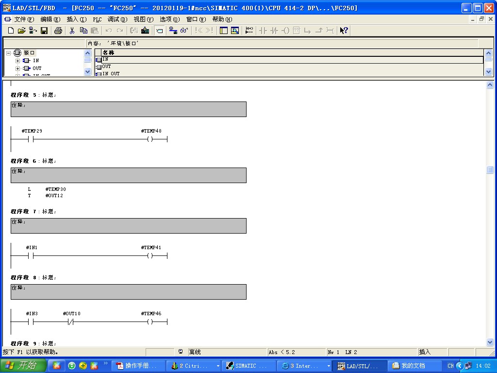Click the online/offline connection icon
497x373 pixels.
pyautogui.click(x=173, y=31)
